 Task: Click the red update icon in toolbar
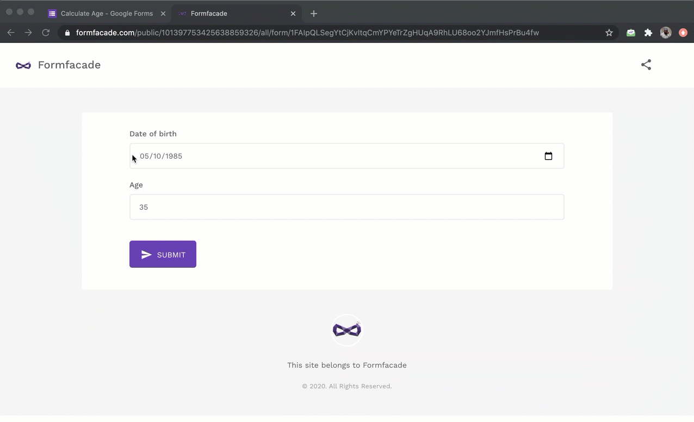click(x=683, y=33)
